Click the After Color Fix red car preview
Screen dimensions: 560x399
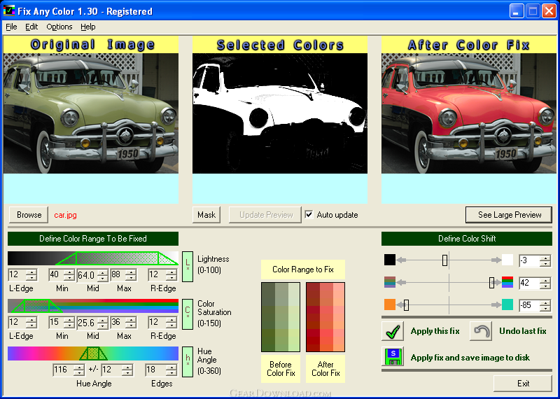coord(469,113)
